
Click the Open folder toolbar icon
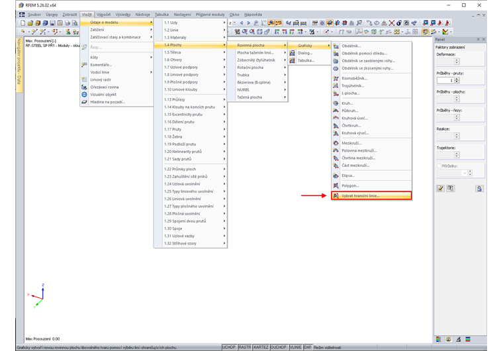pyautogui.click(x=30, y=23)
